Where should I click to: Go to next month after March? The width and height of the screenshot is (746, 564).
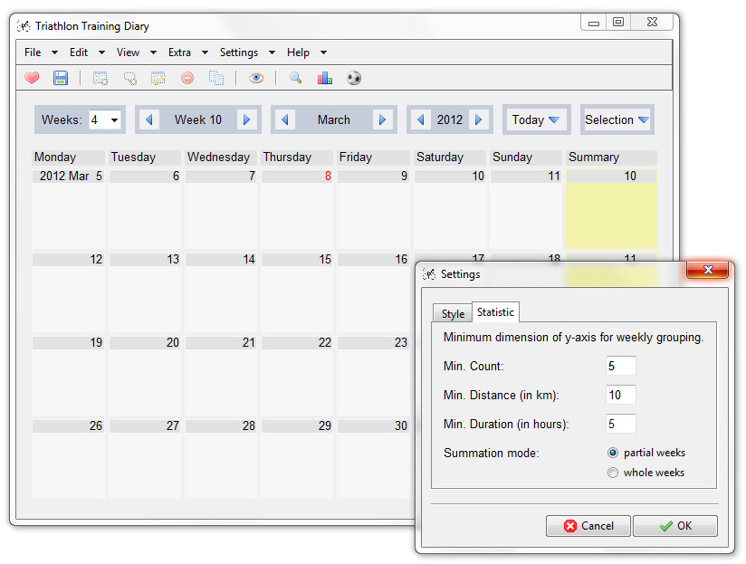(x=382, y=119)
